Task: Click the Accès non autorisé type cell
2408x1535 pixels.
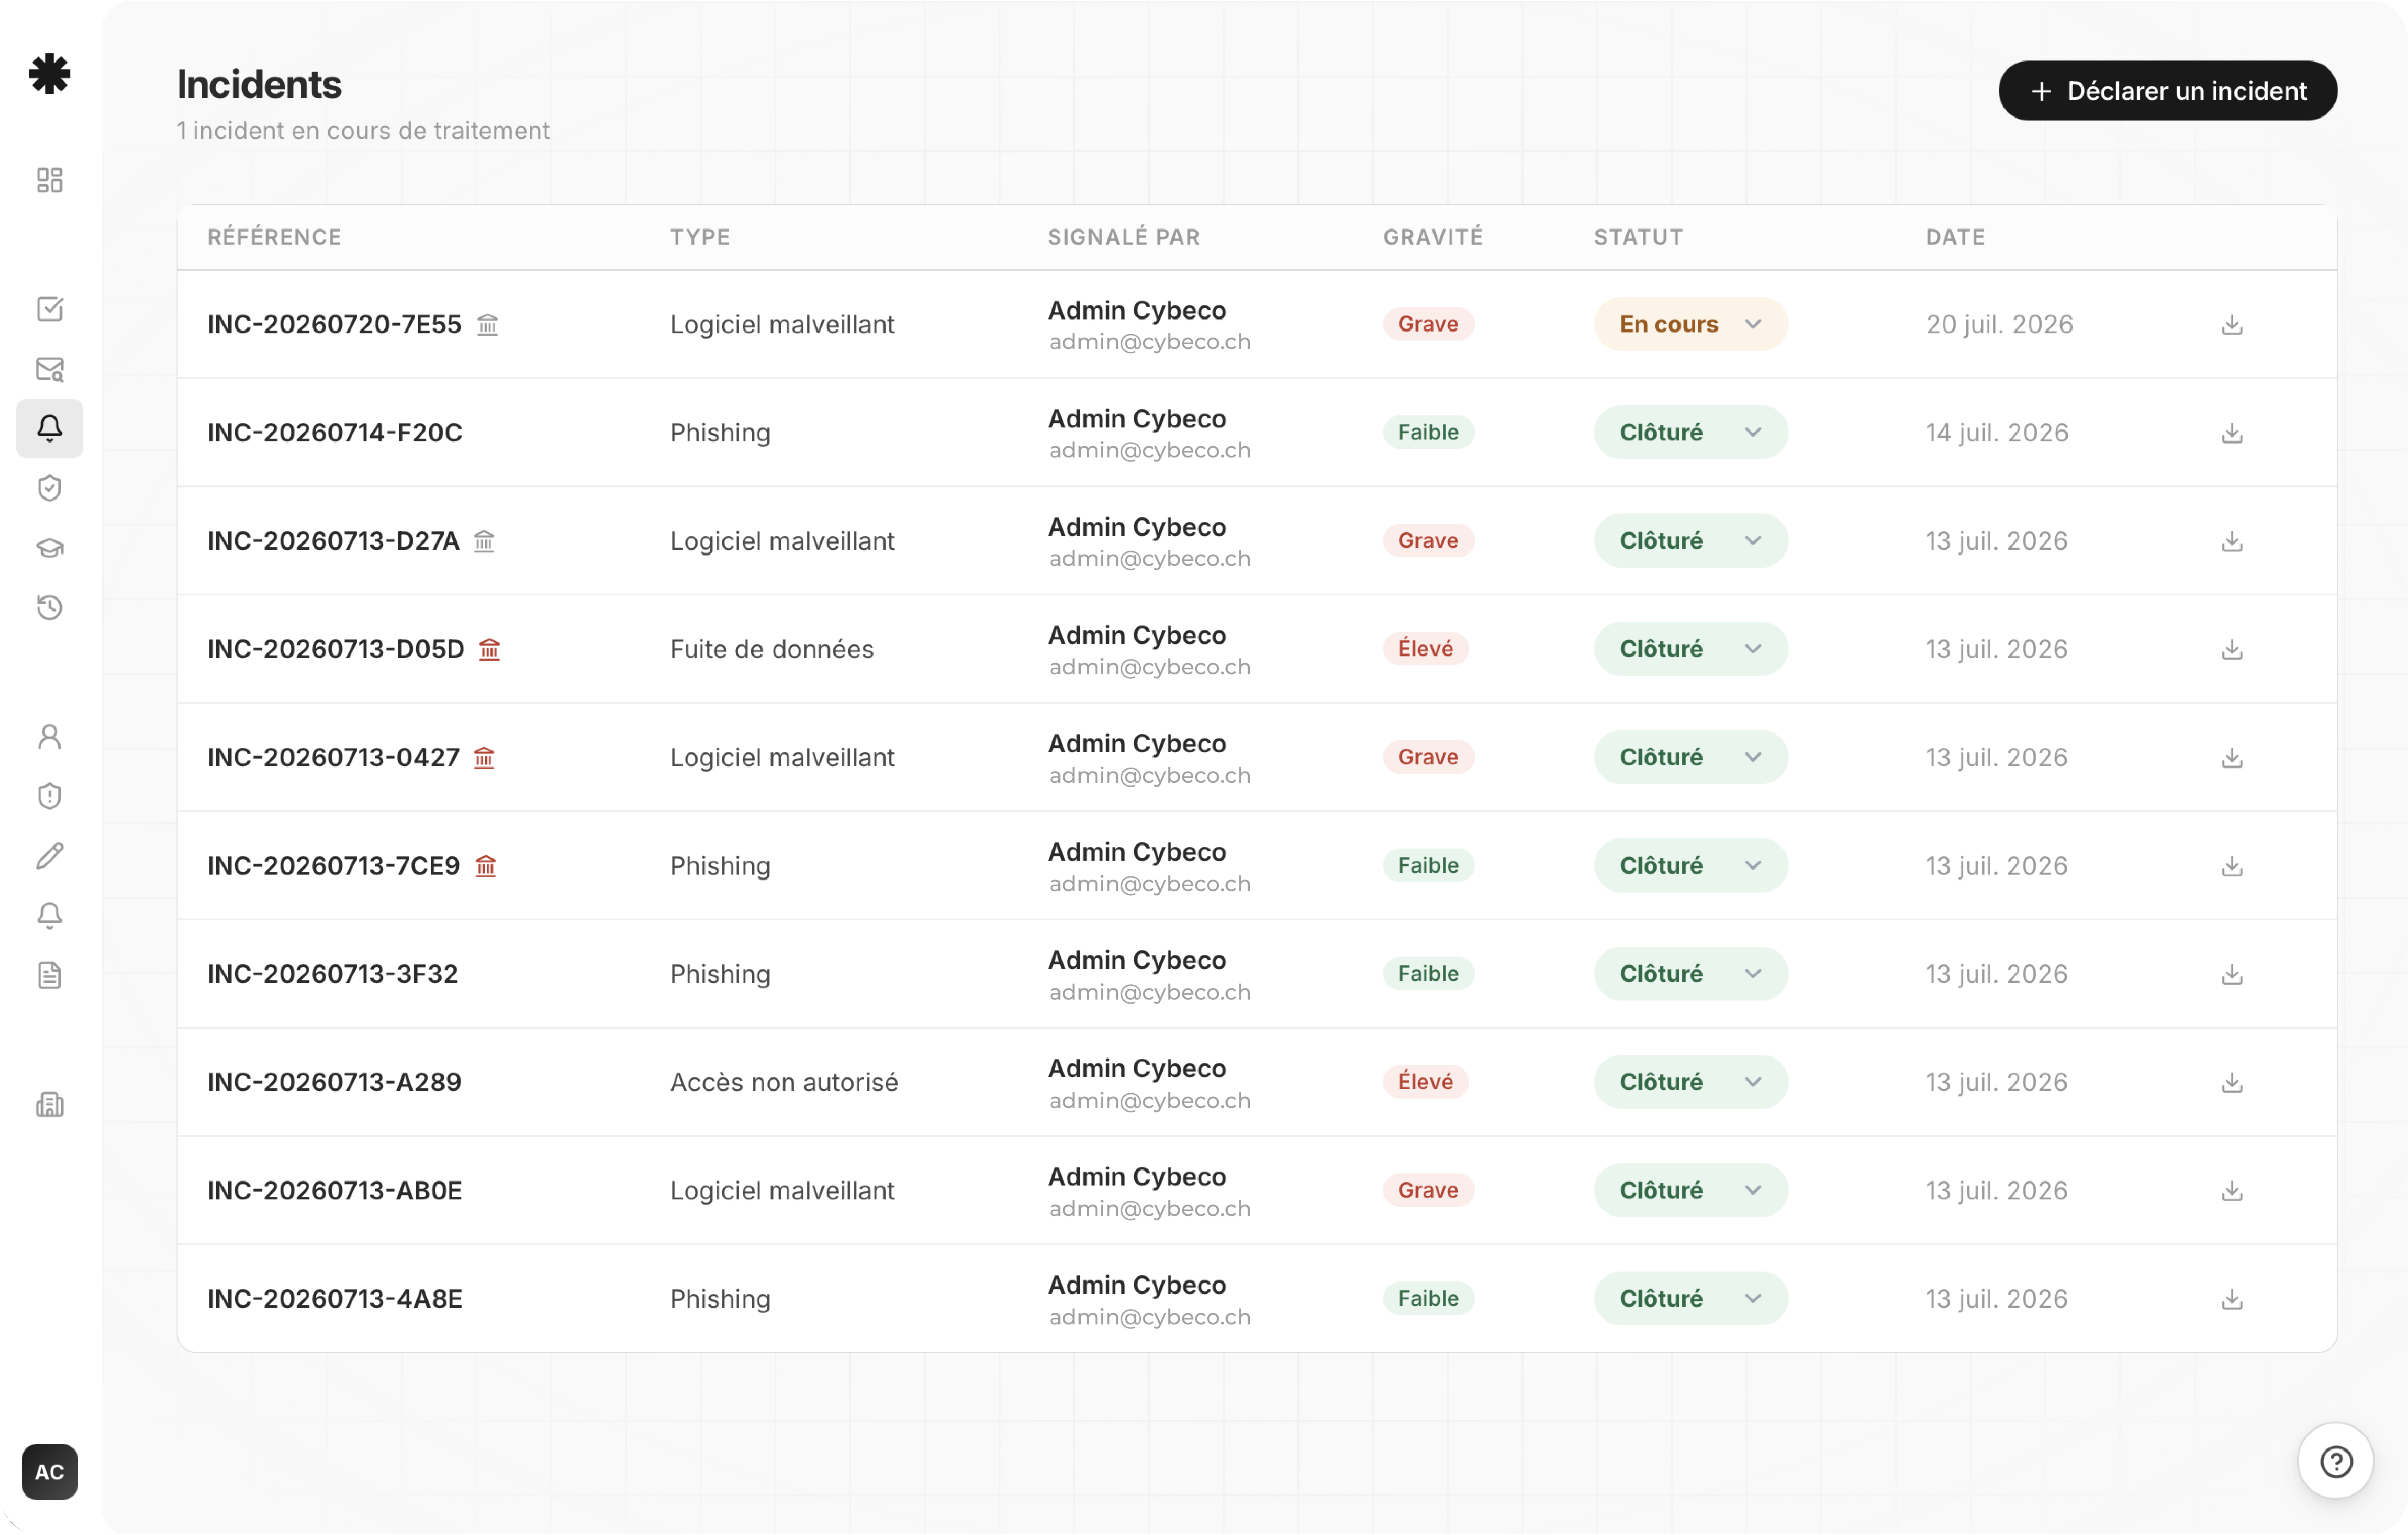Action: (783, 1082)
